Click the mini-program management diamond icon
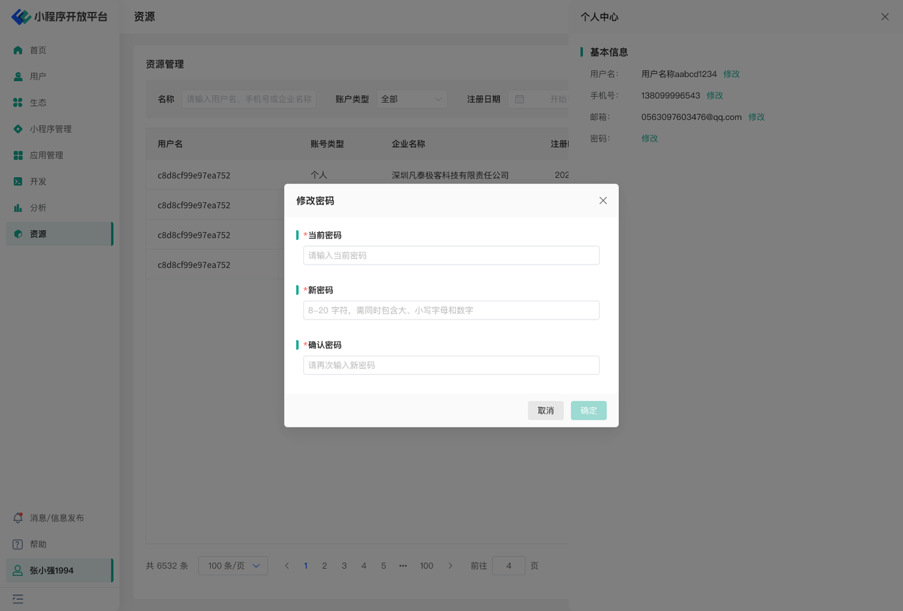Viewport: 903px width, 611px height. tap(18, 129)
